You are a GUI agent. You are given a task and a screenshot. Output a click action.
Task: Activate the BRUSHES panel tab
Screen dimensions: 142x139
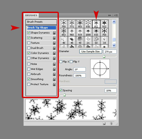tap(31, 16)
